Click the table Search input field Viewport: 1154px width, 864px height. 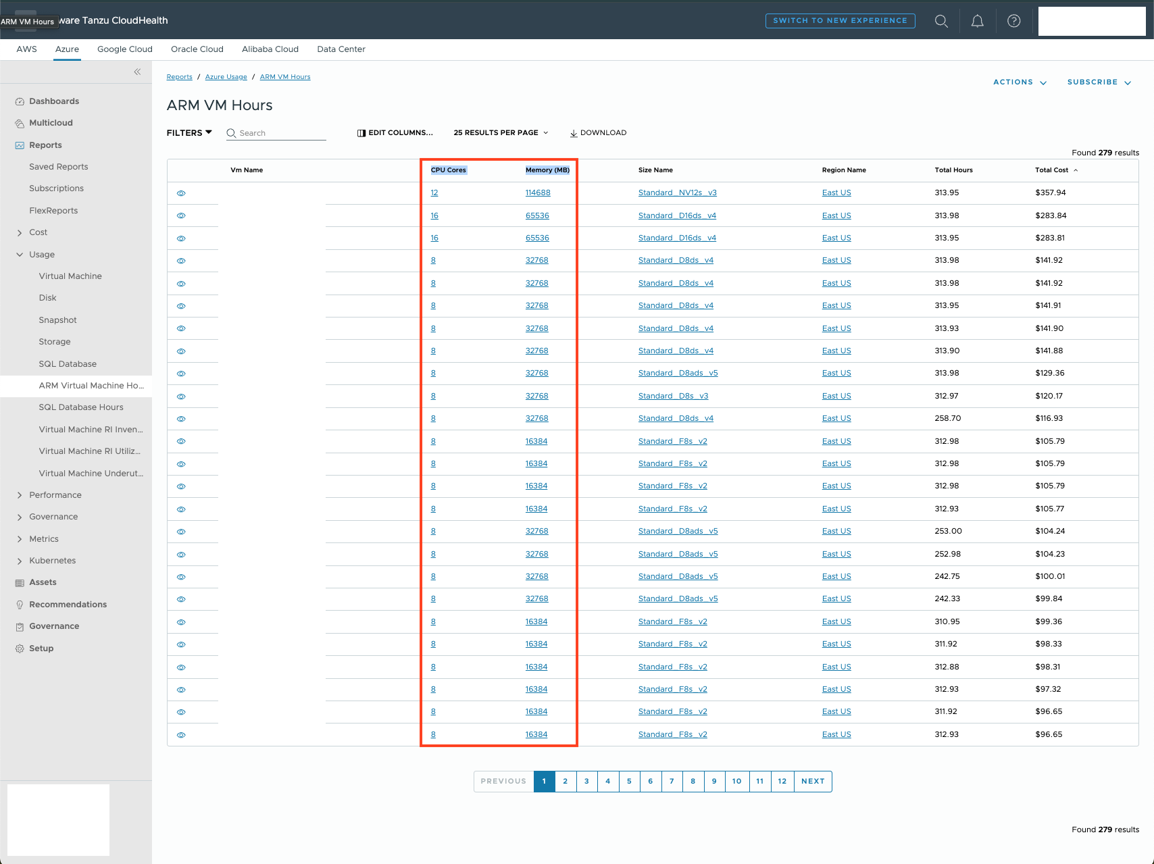pyautogui.click(x=281, y=133)
